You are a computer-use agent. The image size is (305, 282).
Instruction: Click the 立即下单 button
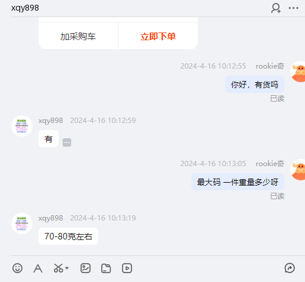158,36
